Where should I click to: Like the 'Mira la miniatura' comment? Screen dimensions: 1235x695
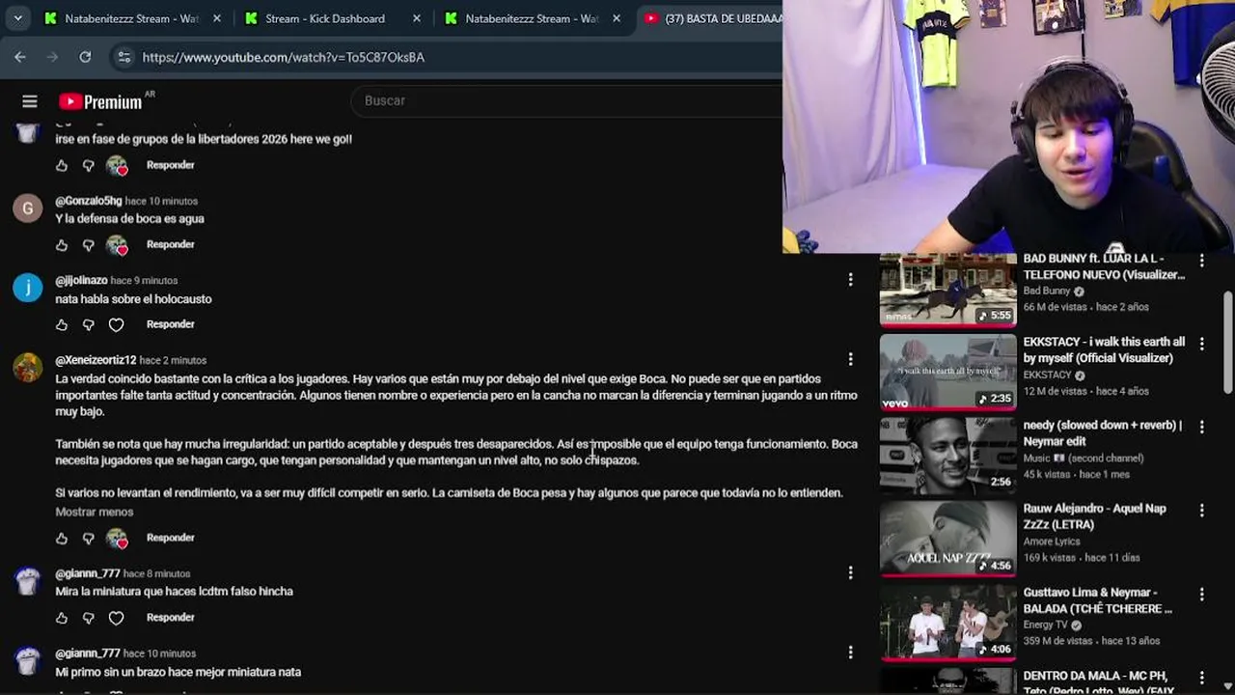click(x=62, y=619)
